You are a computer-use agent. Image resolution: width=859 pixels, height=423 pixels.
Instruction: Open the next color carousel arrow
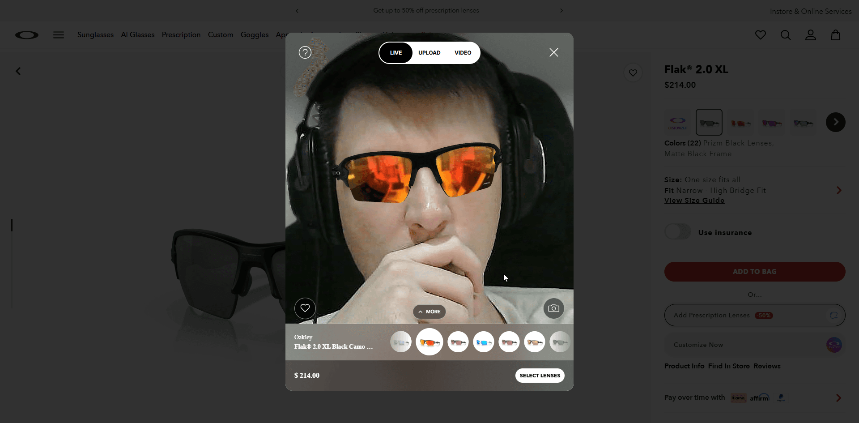tap(835, 122)
